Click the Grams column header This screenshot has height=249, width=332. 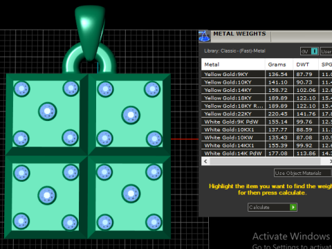279,64
